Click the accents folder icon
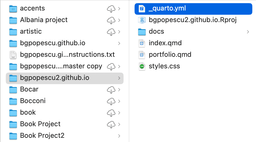 pos(13,8)
